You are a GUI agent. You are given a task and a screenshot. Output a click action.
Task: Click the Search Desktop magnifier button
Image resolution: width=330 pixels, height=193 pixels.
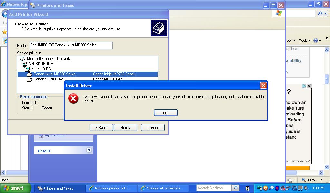[235, 188]
